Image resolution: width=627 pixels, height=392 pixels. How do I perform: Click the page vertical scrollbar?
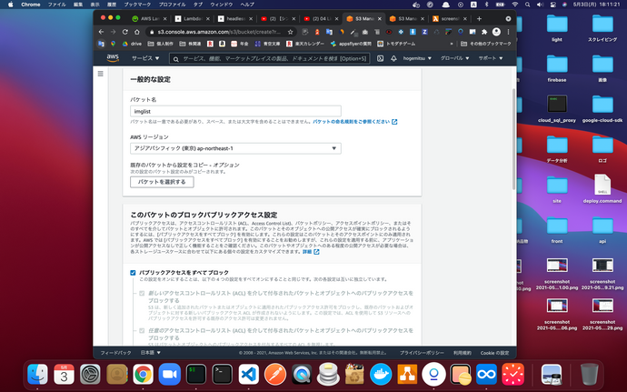pyautogui.click(x=513, y=139)
